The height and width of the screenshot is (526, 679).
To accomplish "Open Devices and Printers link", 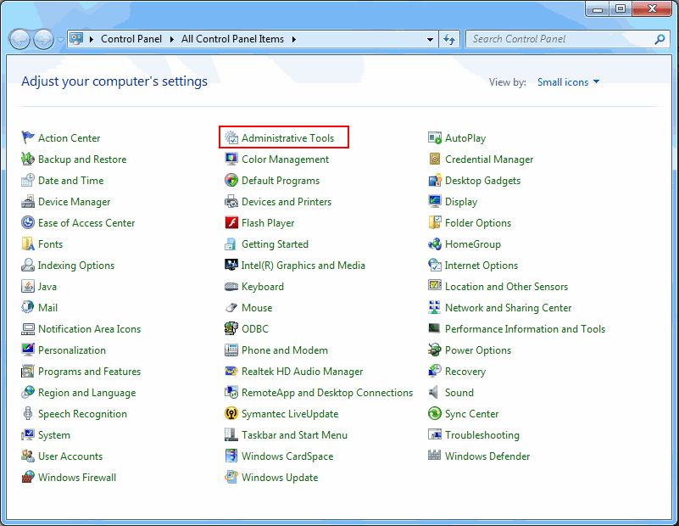I will 287,201.
